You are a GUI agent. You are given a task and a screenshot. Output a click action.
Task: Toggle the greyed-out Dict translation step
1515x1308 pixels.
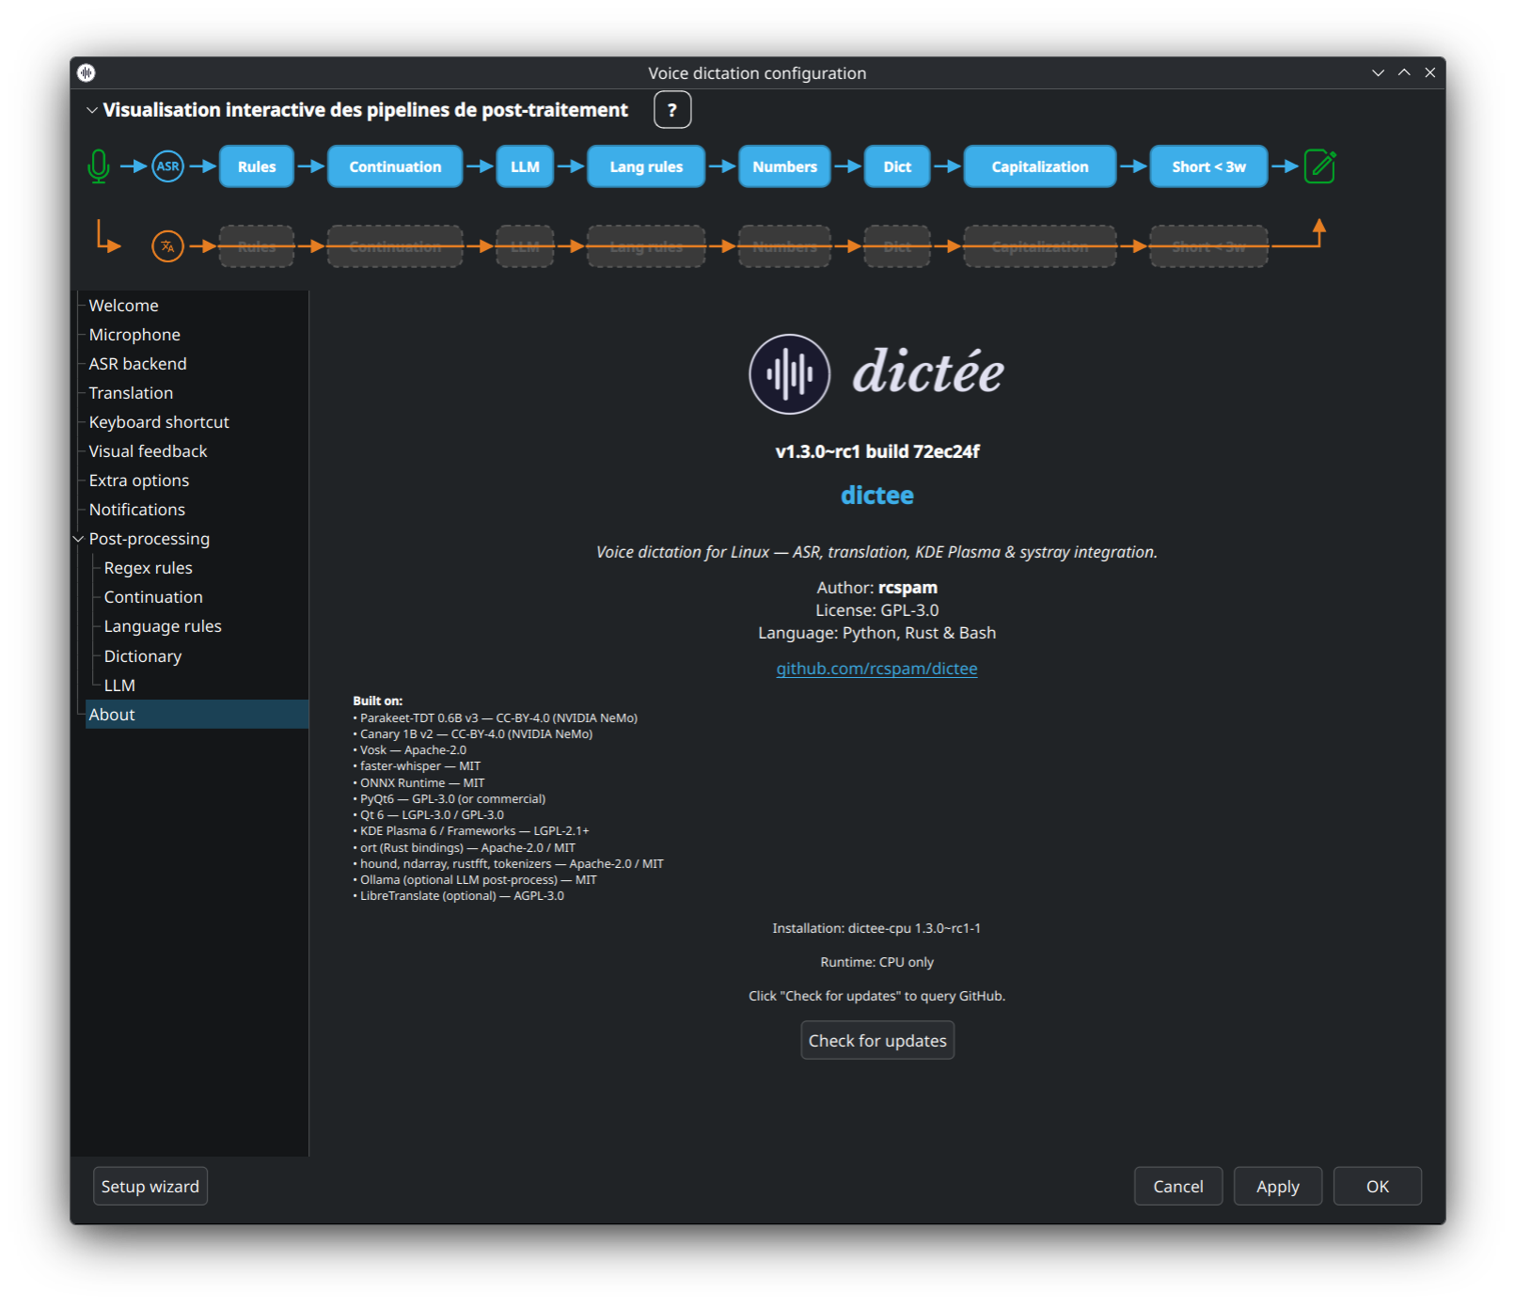click(x=897, y=246)
